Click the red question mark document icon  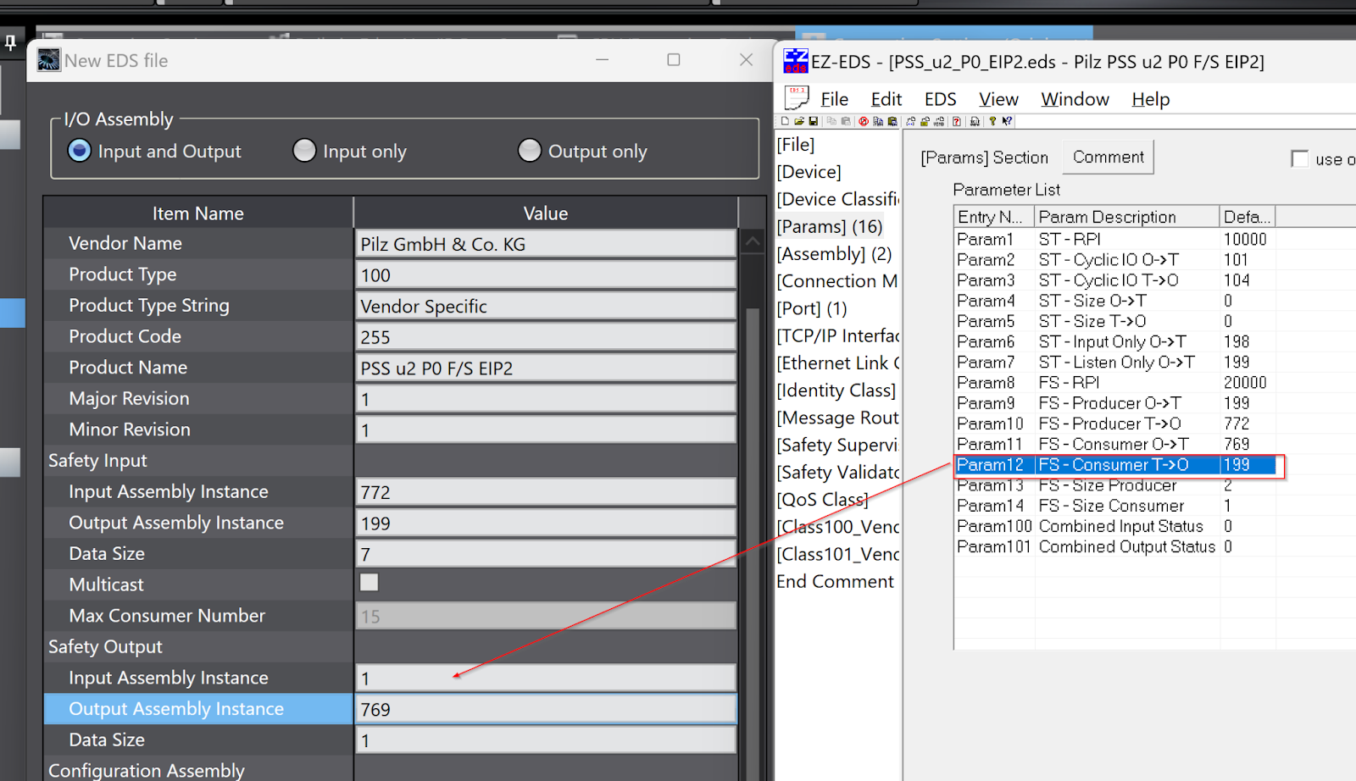click(x=957, y=121)
